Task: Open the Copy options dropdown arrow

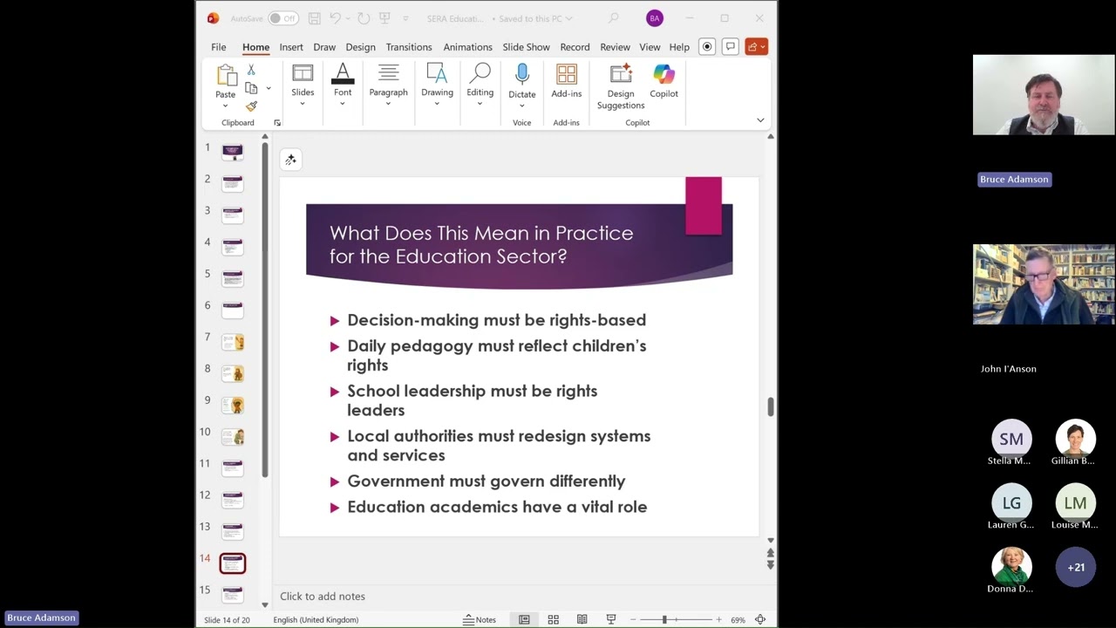Action: (269, 88)
